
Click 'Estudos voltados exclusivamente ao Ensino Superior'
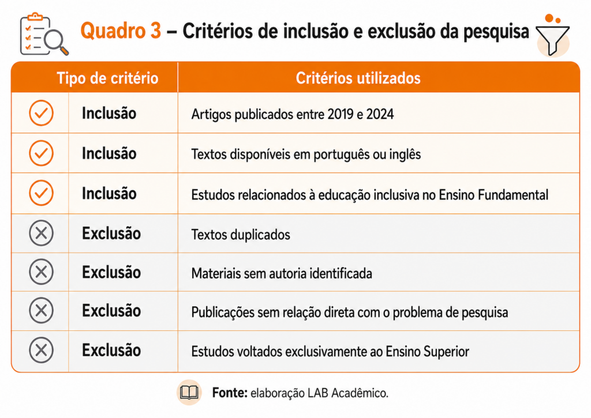pyautogui.click(x=330, y=351)
